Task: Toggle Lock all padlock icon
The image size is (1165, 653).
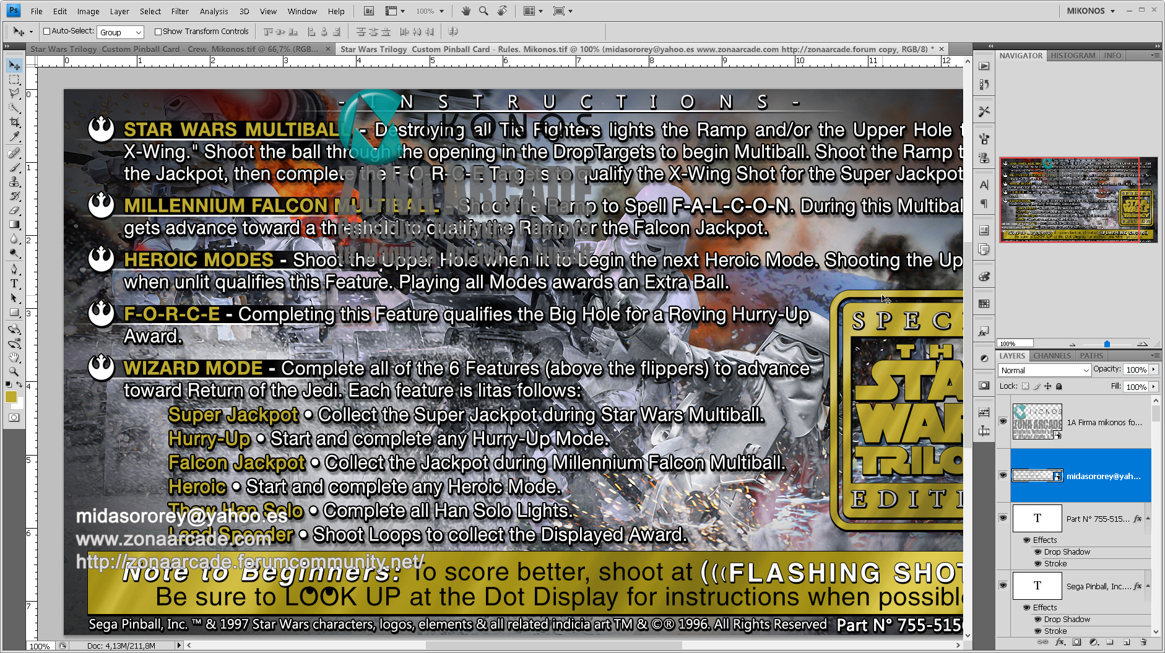Action: [x=1059, y=386]
